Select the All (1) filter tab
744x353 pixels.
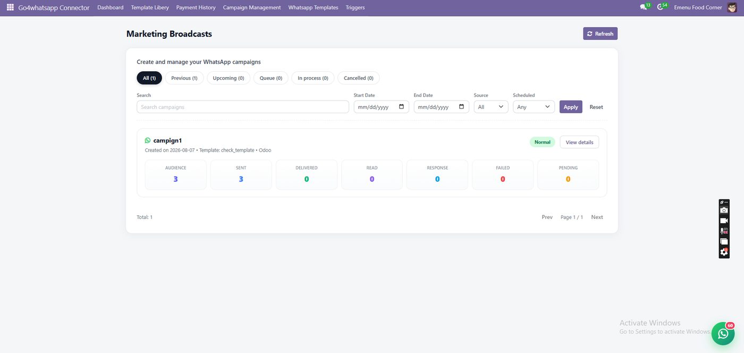[149, 78]
